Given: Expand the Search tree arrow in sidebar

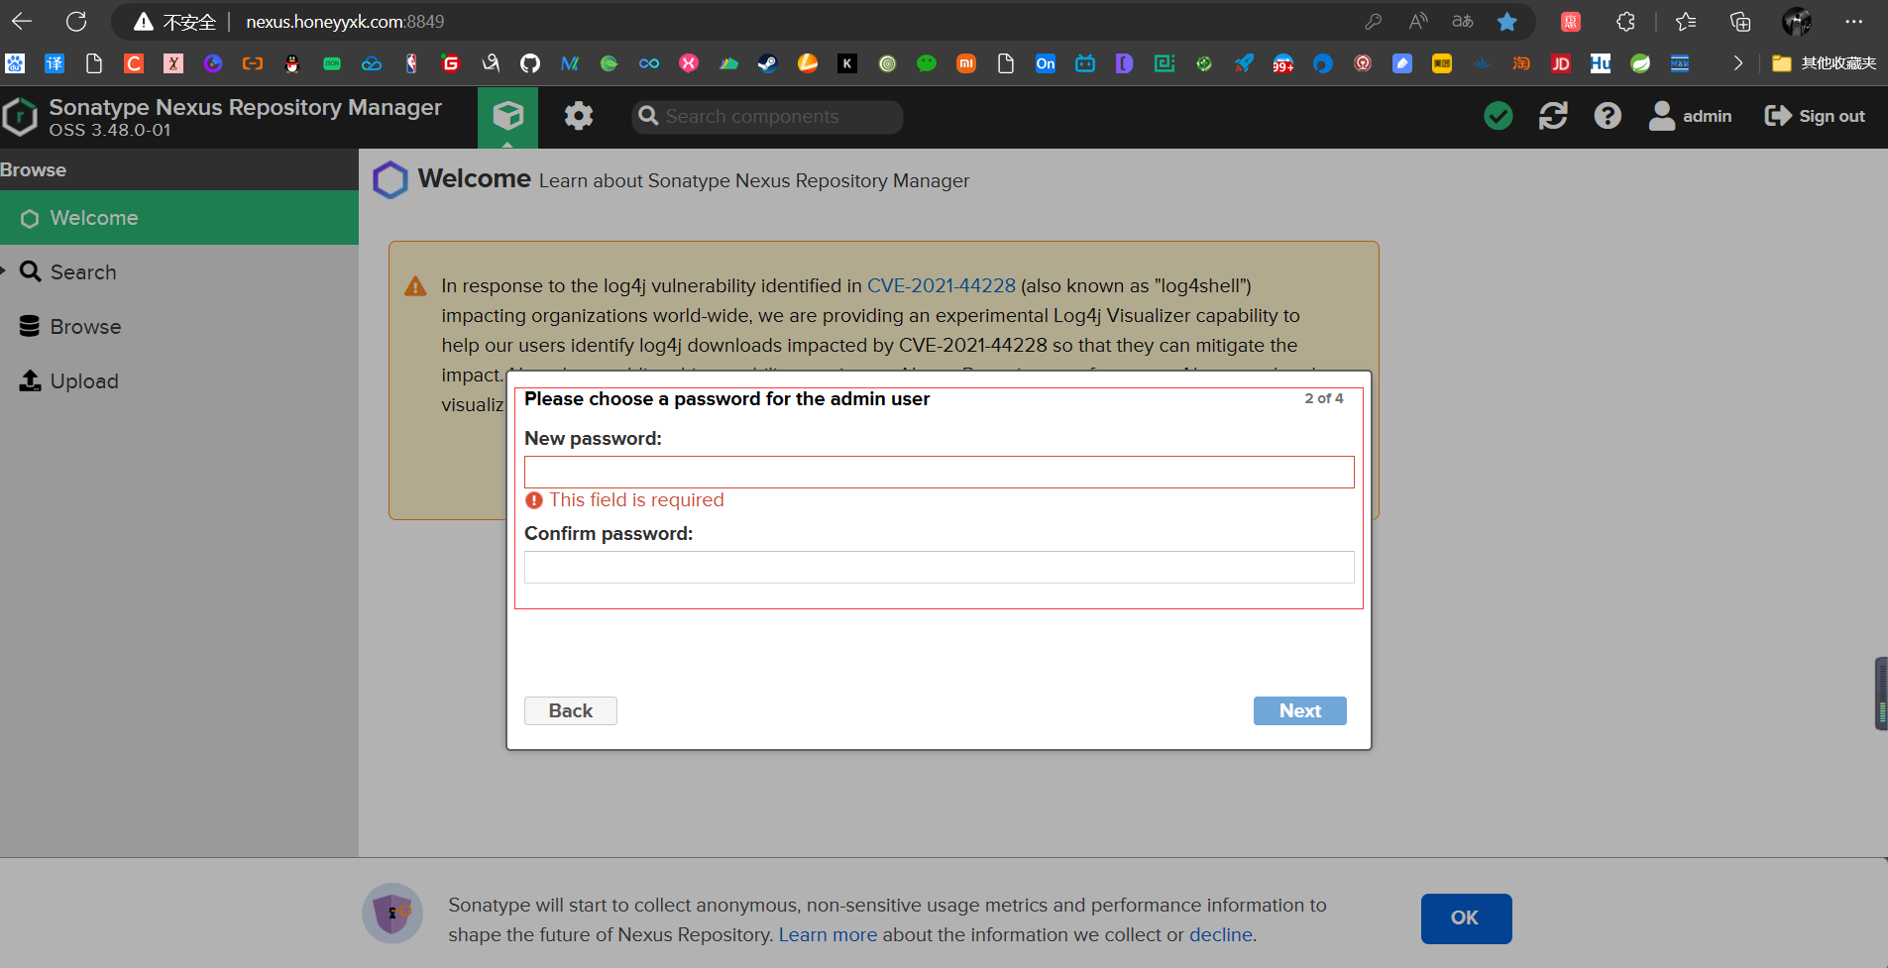Looking at the screenshot, I should [x=4, y=270].
